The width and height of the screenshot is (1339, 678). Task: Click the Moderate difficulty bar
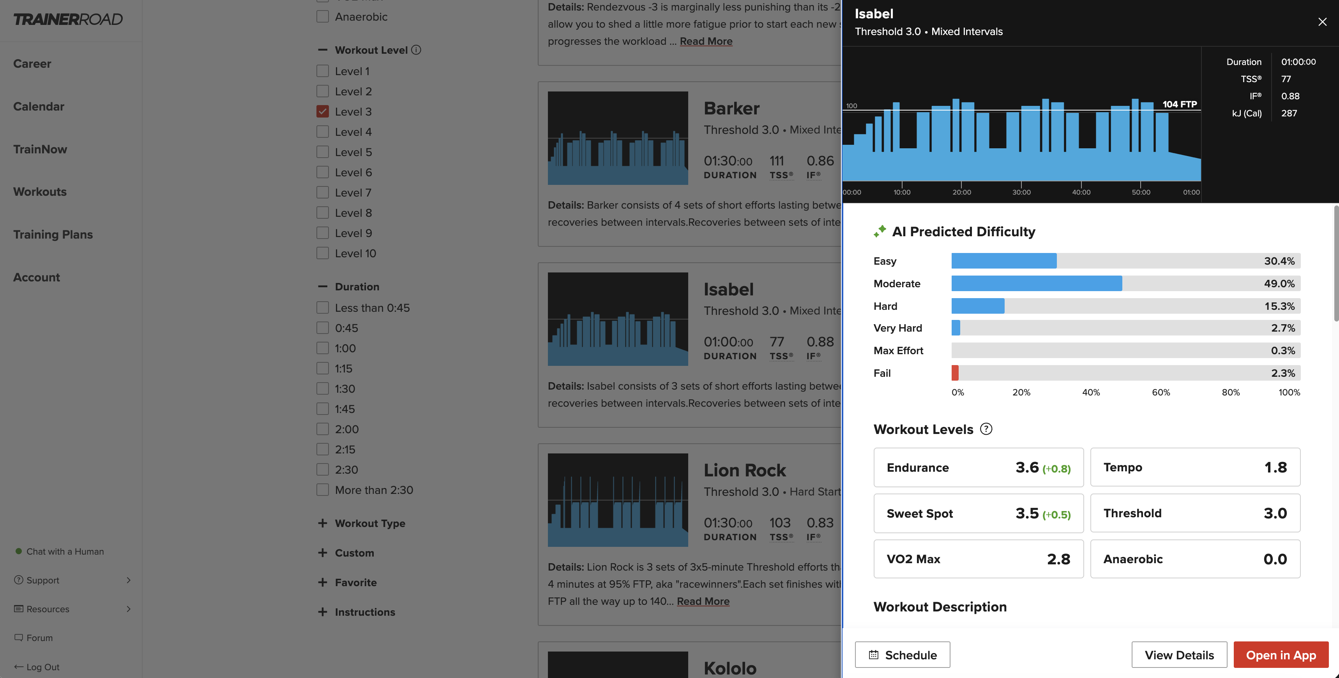coord(1126,283)
